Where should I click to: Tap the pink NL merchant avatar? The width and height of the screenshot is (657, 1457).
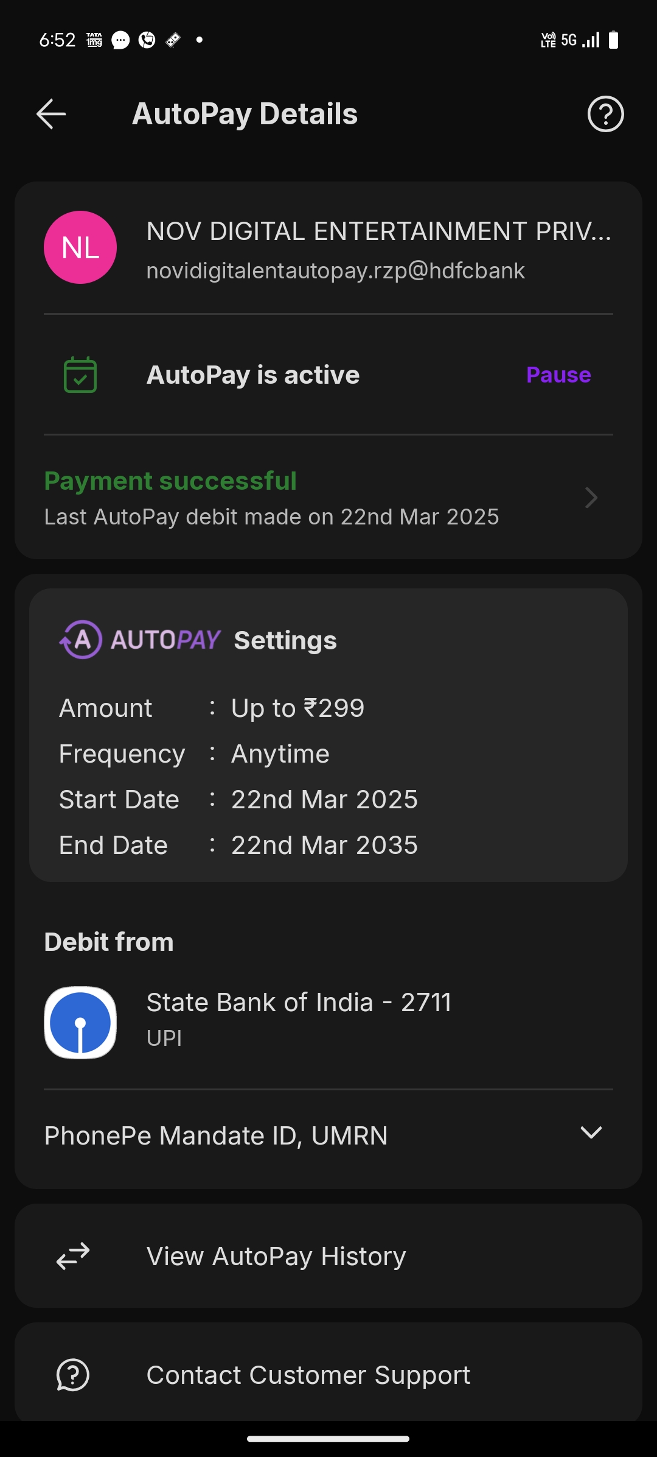tap(80, 247)
